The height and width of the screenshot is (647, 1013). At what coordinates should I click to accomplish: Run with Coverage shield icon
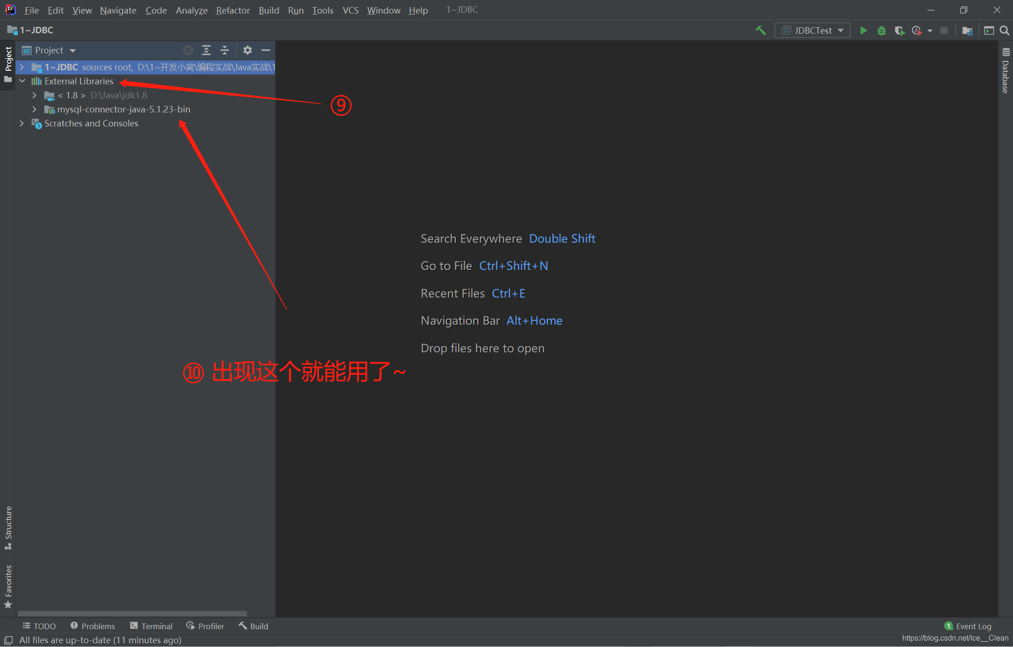(900, 30)
